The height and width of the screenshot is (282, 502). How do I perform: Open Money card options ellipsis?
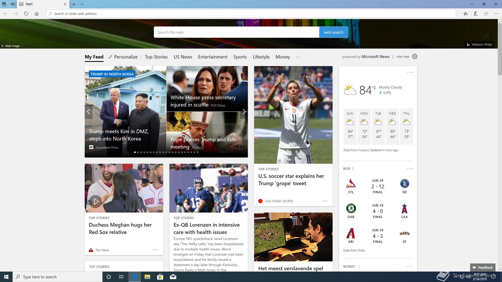click(x=410, y=266)
